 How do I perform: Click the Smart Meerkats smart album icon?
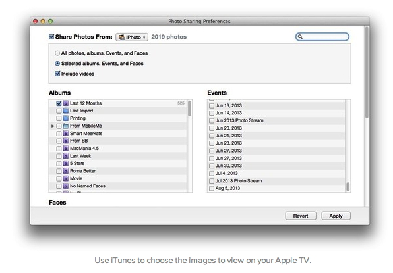[x=65, y=134]
